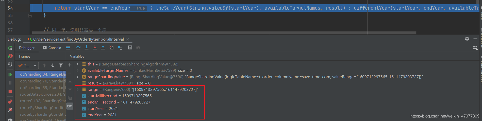The width and height of the screenshot is (482, 121).
Task: Toggle Show Watches glasses icon
Action: tap(70, 106)
